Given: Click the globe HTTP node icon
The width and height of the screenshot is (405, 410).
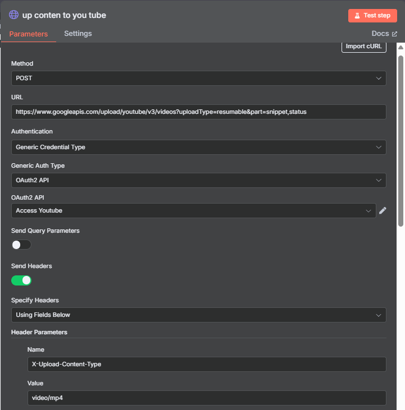Looking at the screenshot, I should (x=13, y=15).
